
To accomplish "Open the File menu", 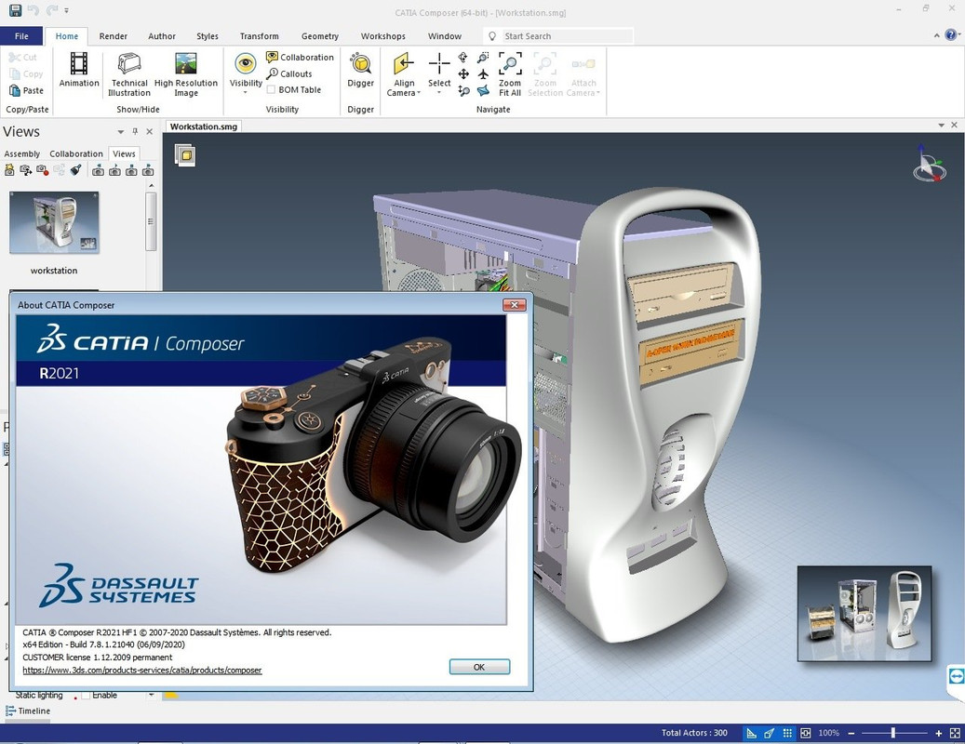I will (21, 35).
